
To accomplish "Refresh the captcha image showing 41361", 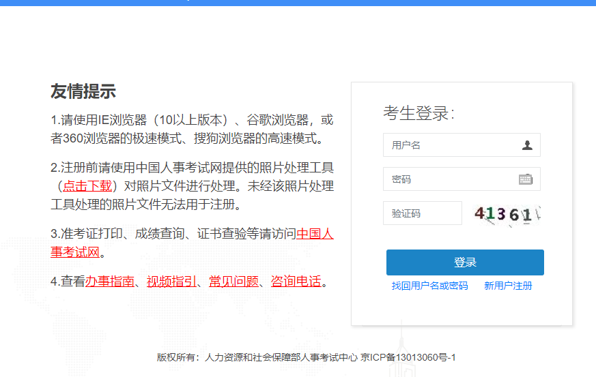I will 507,214.
